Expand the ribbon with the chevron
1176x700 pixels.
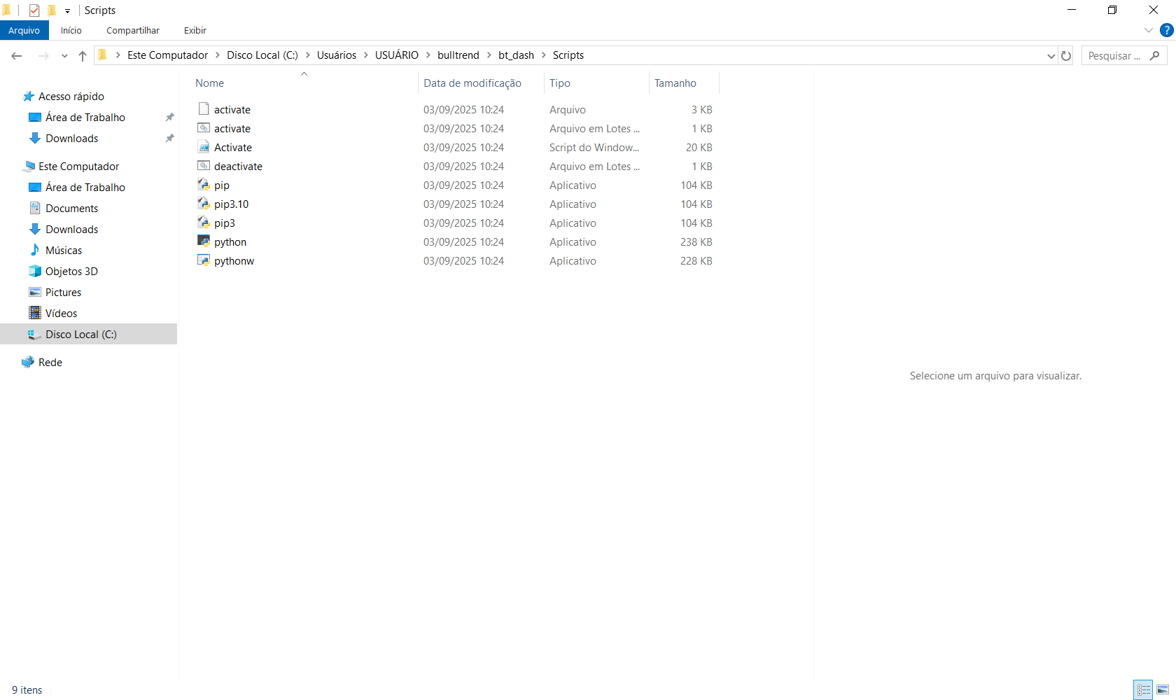click(1148, 30)
